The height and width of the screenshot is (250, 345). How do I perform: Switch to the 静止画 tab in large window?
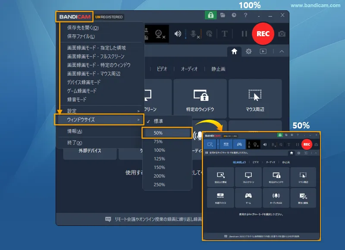pyautogui.click(x=218, y=69)
